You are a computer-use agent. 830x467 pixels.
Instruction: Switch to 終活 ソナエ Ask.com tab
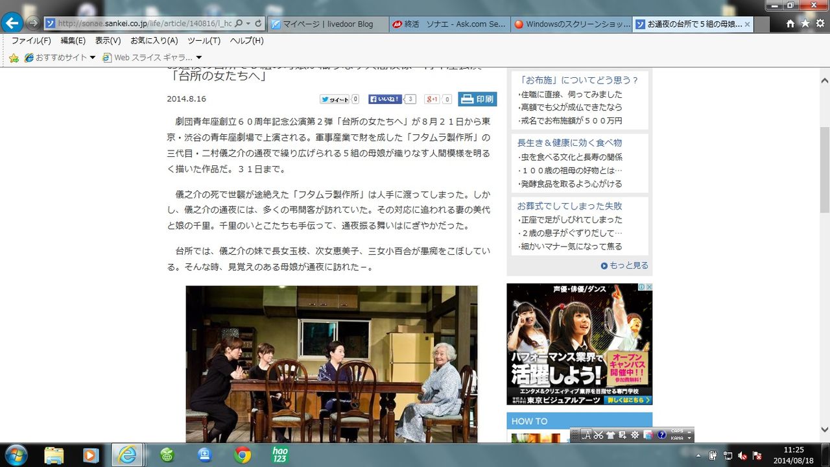449,24
